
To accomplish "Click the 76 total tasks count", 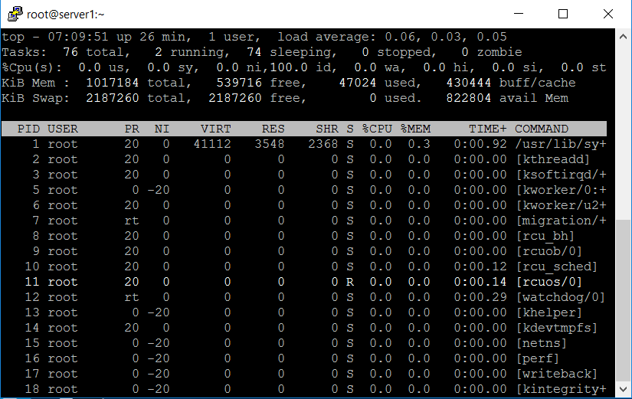I will point(70,52).
